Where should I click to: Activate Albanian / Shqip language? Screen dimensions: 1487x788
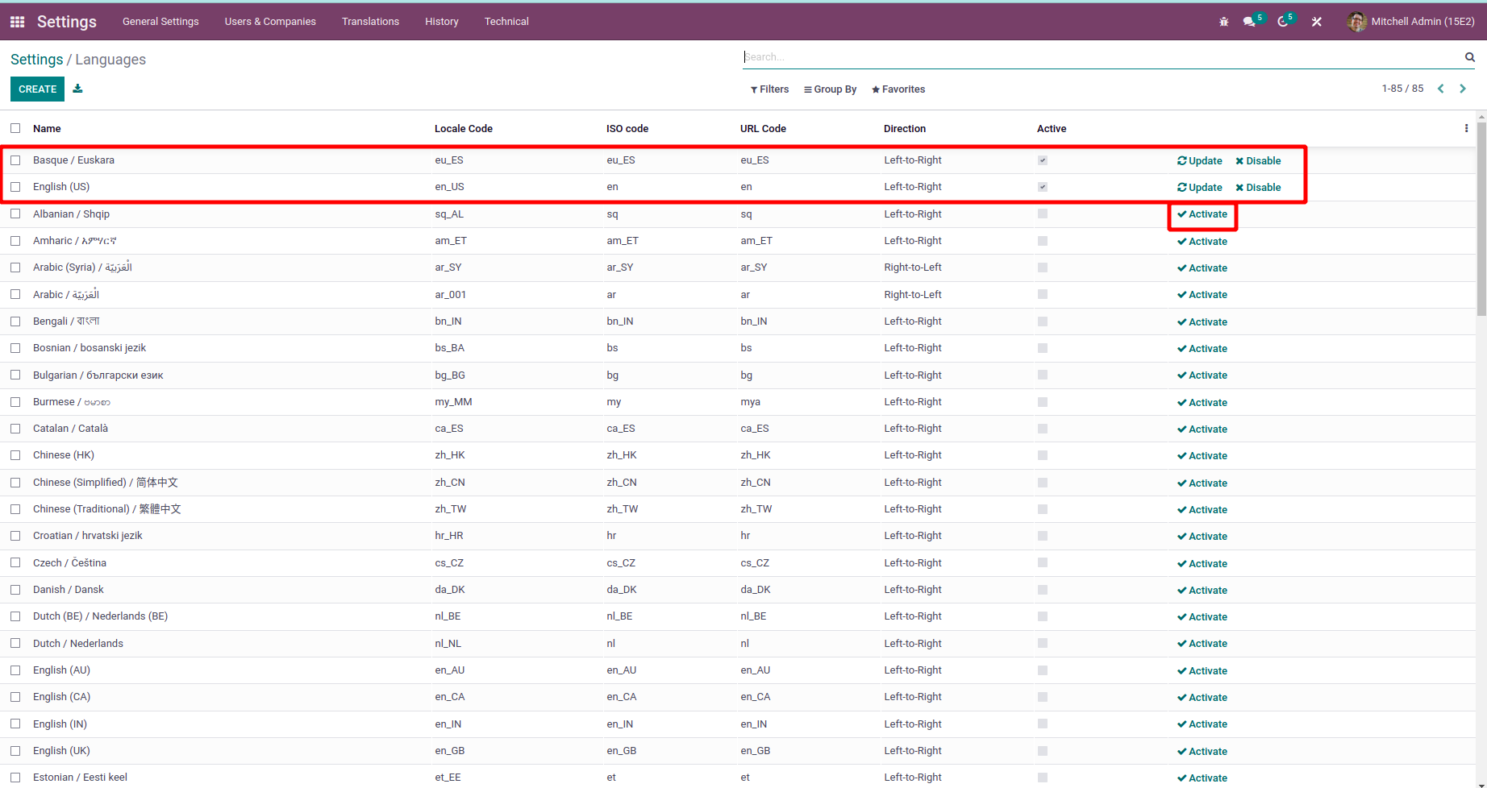tap(1202, 214)
